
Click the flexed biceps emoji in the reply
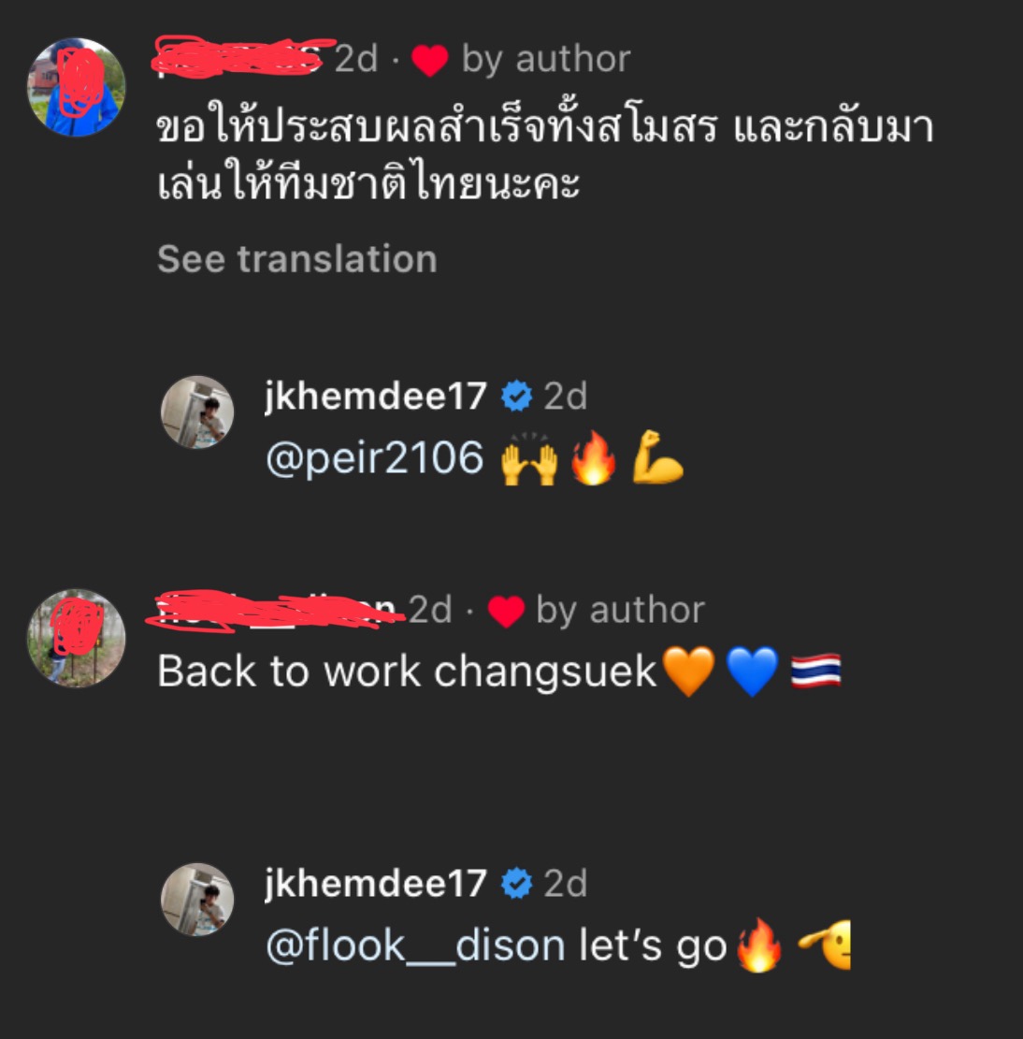pyautogui.click(x=656, y=457)
